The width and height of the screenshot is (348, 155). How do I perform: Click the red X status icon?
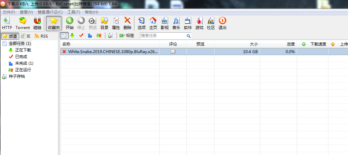pos(64,52)
